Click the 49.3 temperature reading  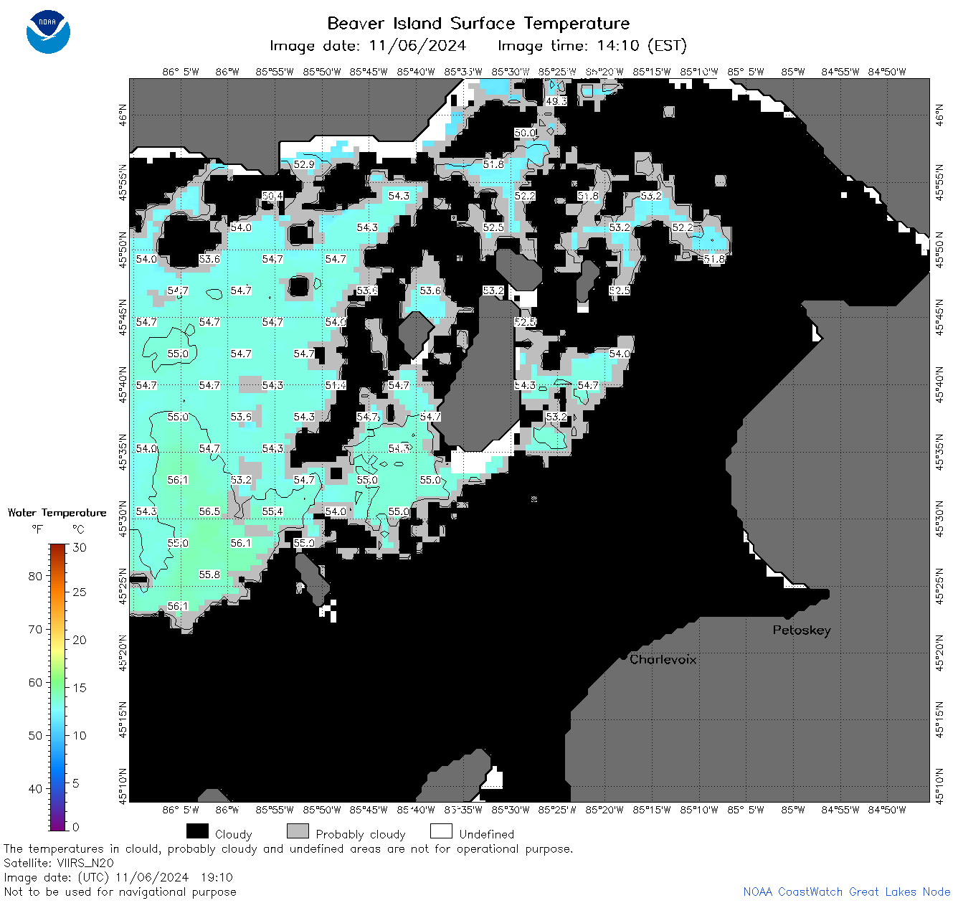point(556,101)
